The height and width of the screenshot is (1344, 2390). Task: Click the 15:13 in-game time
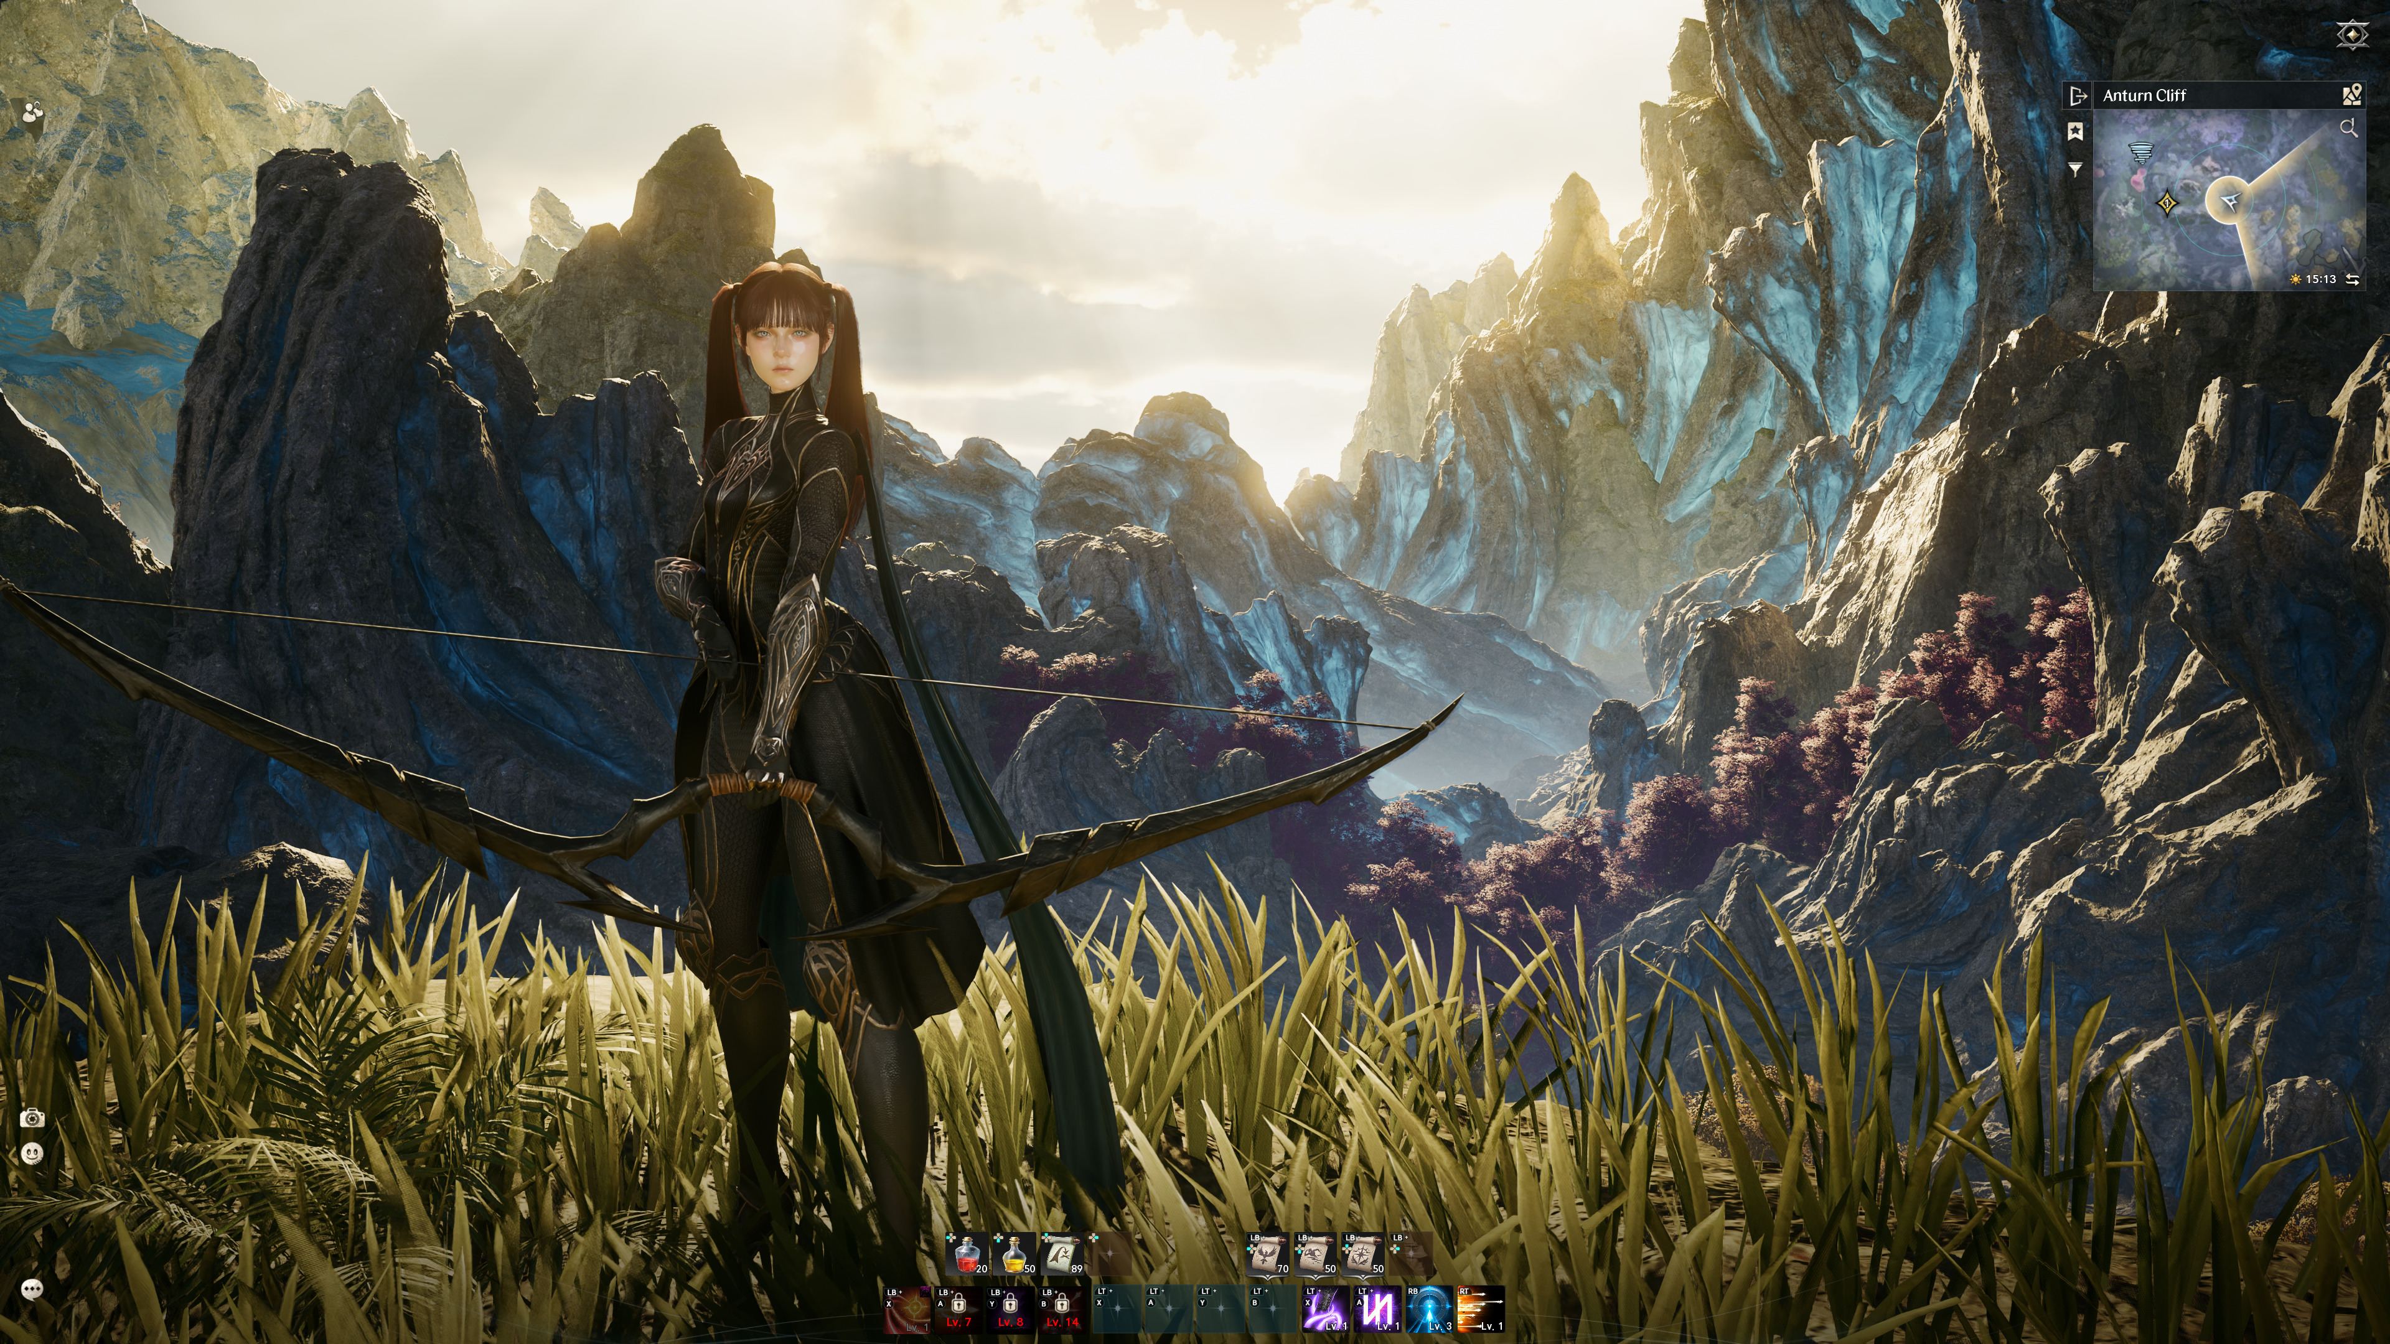pos(2320,279)
